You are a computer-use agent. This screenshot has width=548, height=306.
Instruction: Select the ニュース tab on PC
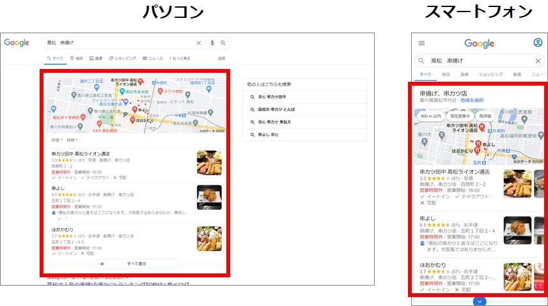tap(153, 58)
